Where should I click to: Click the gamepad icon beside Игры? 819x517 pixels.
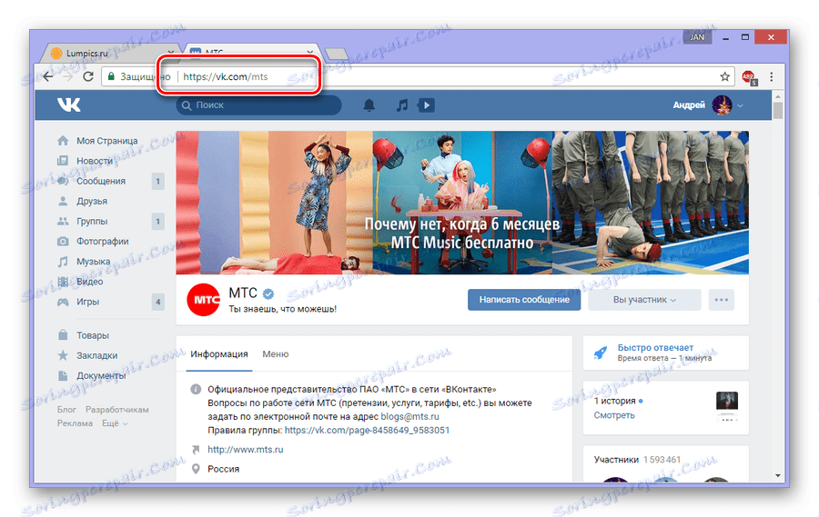[63, 302]
